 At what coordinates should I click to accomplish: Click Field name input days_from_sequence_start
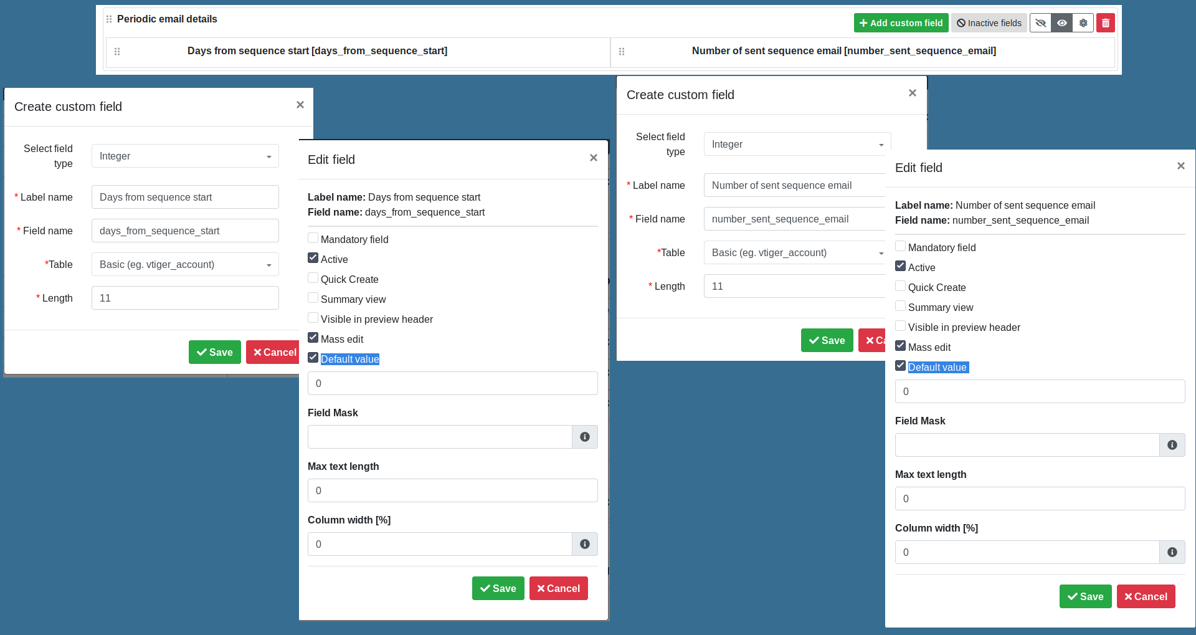click(x=185, y=231)
